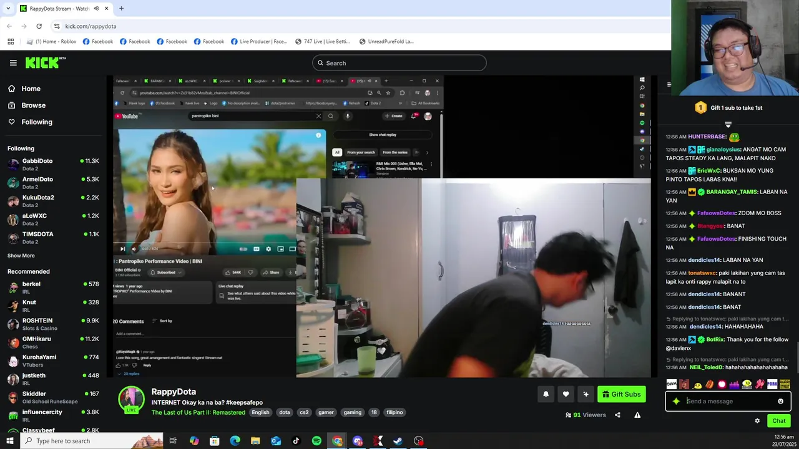Open Spotify from the taskbar
The image size is (799, 449).
[x=316, y=441]
